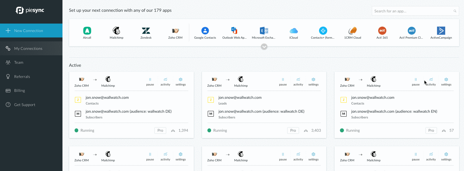Start a New Connection from sidebar

[x=31, y=31]
